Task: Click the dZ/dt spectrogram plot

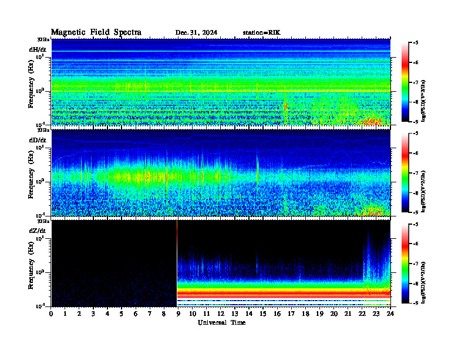Action: [221, 263]
